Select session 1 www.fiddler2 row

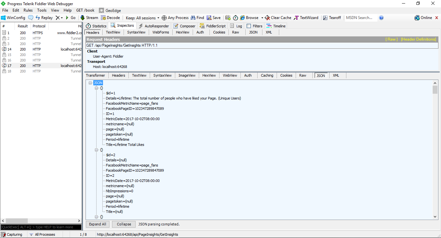[41, 33]
